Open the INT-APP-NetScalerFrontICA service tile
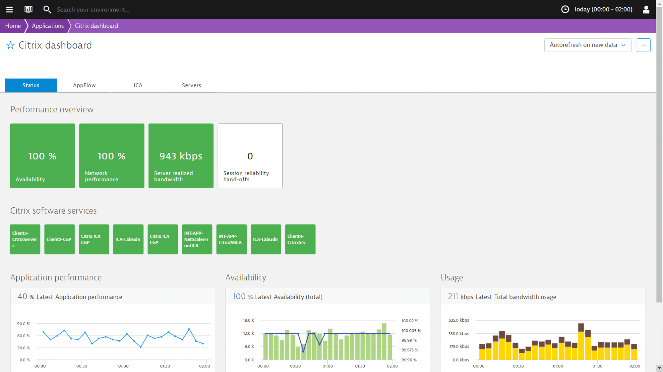This screenshot has height=372, width=663. click(197, 239)
